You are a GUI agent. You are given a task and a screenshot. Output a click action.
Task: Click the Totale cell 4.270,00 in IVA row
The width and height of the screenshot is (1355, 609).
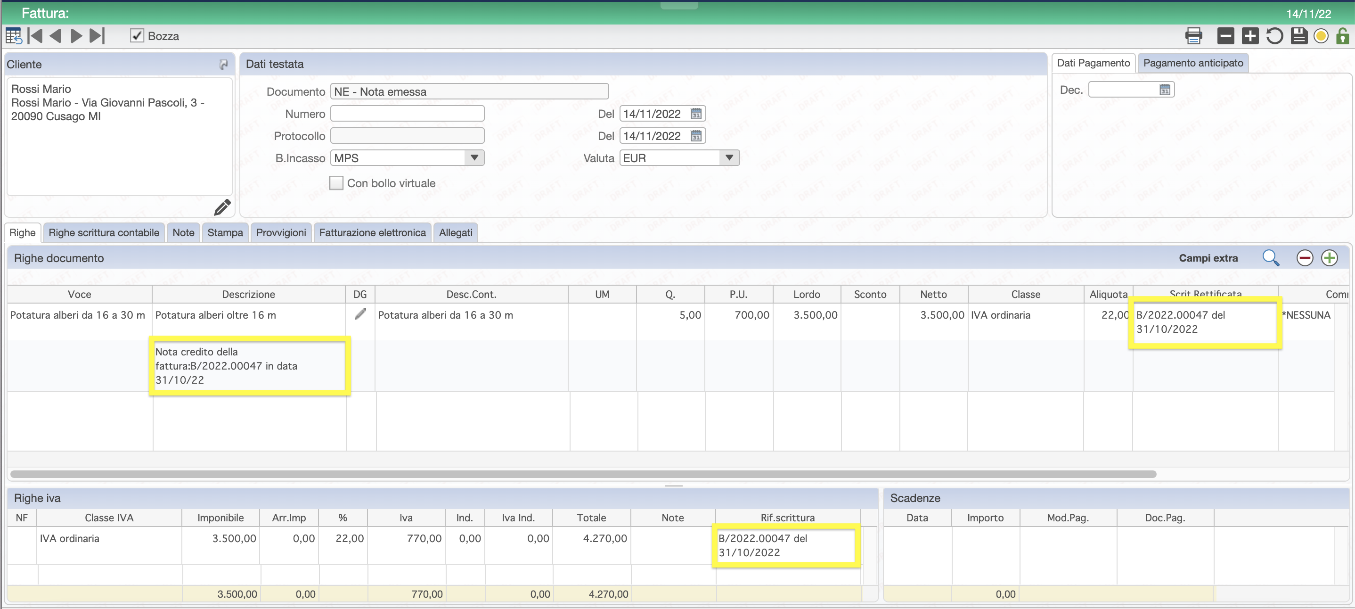pyautogui.click(x=591, y=545)
